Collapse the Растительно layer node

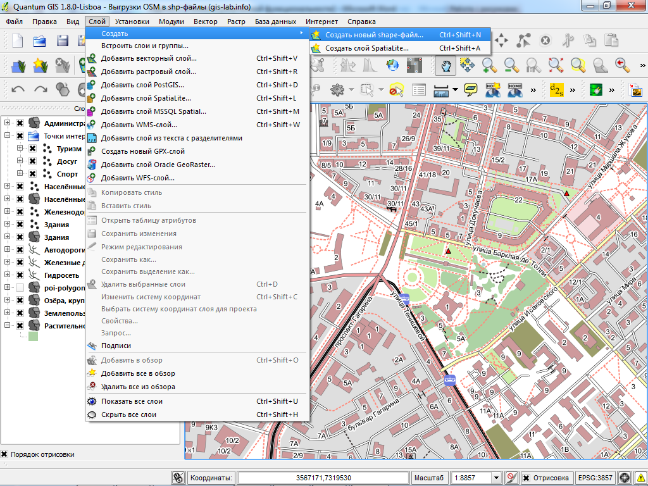[x=7, y=325]
